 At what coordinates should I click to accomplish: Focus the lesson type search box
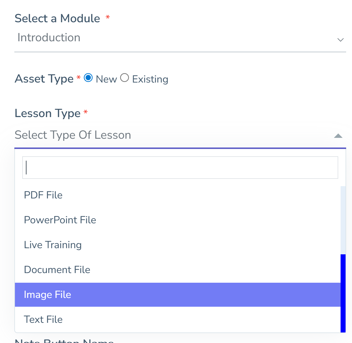(180, 168)
